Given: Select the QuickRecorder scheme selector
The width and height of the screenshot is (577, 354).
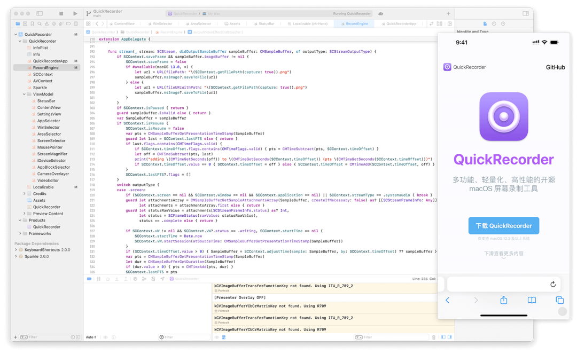Looking at the screenshot, I should [183, 13].
